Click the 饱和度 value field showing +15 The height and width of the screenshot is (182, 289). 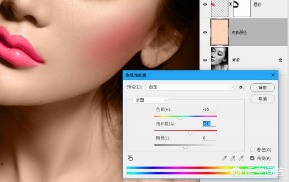(209, 124)
